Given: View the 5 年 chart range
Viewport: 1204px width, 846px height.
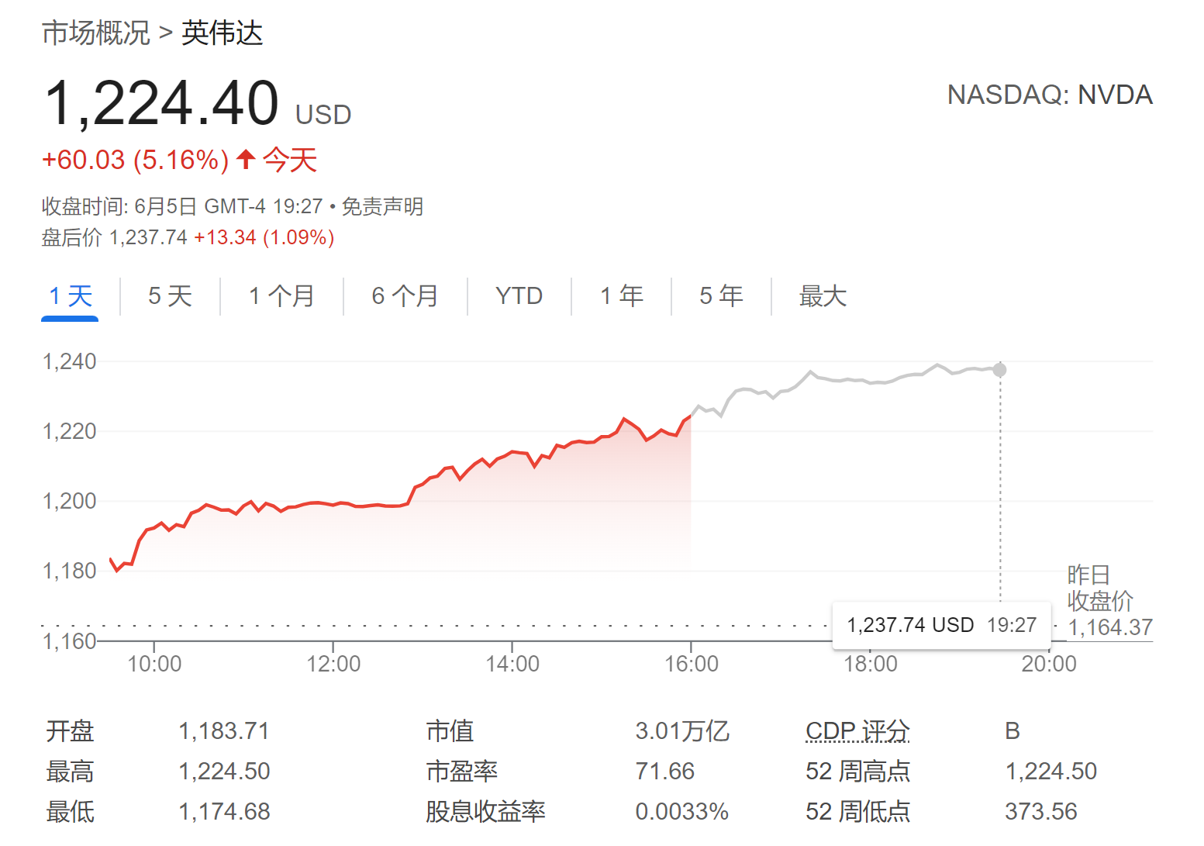Looking at the screenshot, I should [x=721, y=296].
